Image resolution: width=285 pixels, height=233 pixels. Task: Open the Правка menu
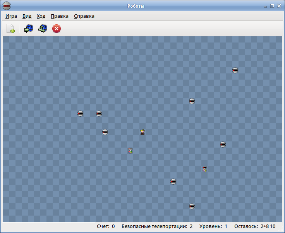click(x=60, y=16)
